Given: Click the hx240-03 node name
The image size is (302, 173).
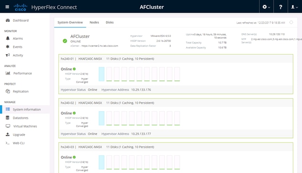Looking at the screenshot, I should pyautogui.click(x=67, y=147).
